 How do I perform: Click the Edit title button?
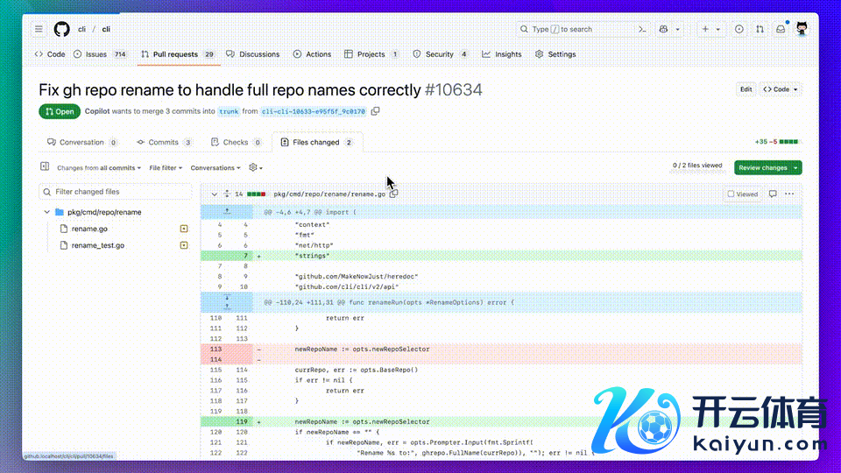click(x=746, y=89)
